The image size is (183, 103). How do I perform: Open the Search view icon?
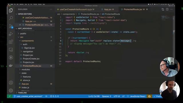tap(11, 18)
